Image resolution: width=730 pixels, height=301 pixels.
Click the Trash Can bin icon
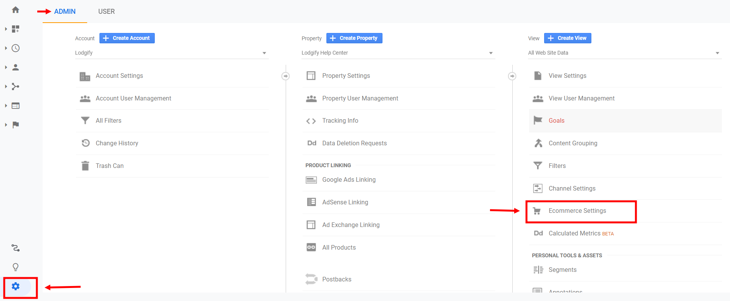[x=85, y=166]
